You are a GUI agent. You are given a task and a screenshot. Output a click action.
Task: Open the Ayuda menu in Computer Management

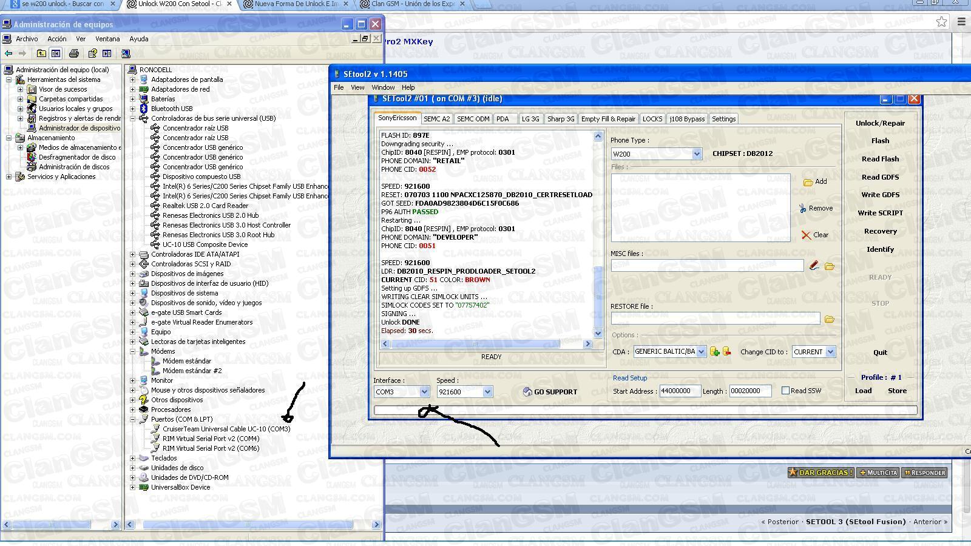138,39
